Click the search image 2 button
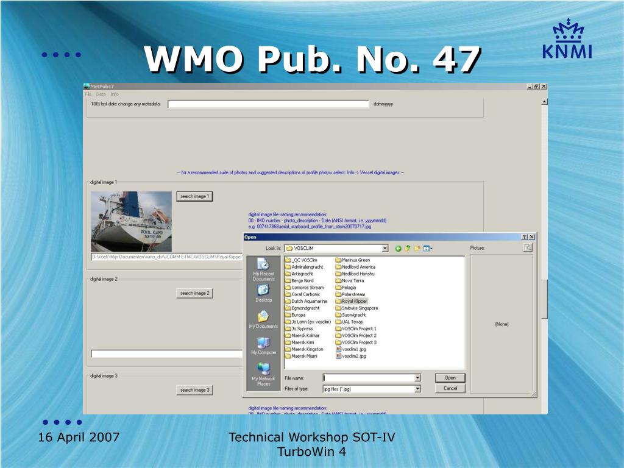The height and width of the screenshot is (468, 624). 194,293
